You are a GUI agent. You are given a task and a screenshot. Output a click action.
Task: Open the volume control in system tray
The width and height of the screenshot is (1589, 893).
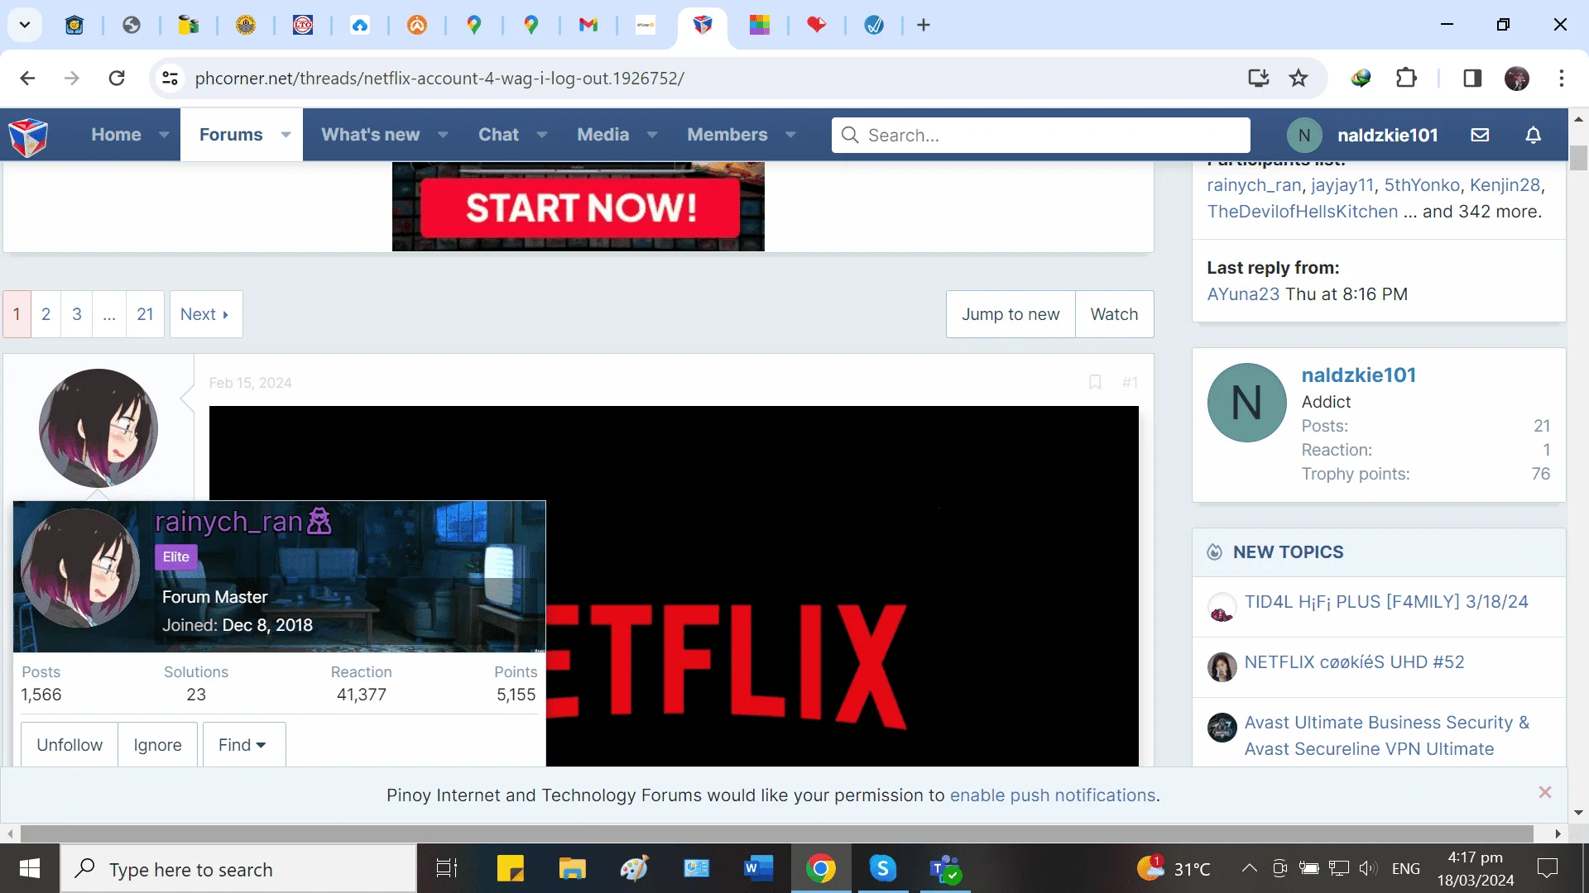point(1367,868)
